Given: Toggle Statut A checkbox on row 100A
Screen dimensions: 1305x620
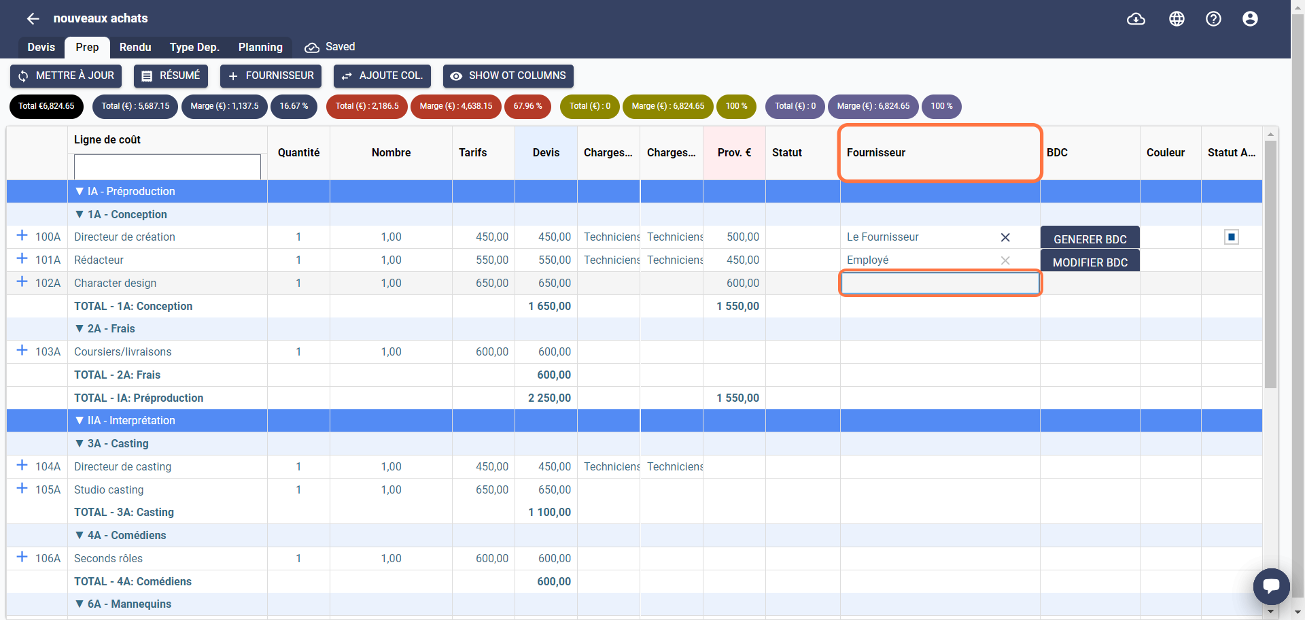Looking at the screenshot, I should pos(1232,237).
